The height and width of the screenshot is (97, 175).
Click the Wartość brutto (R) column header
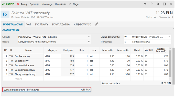pyautogui.click(x=161, y=50)
